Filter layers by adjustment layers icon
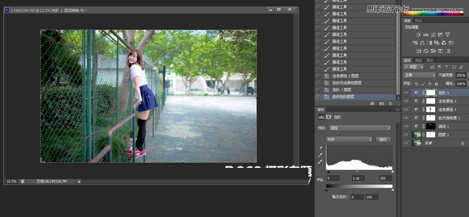The image size is (469, 217). tap(440, 67)
